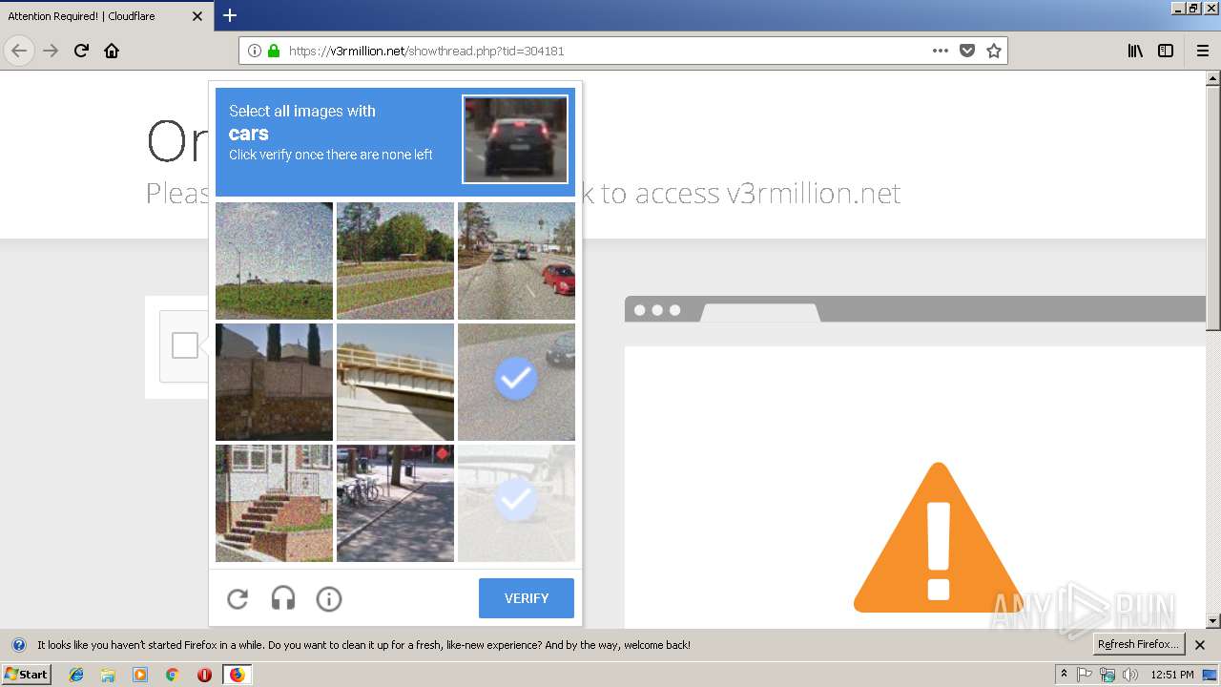1221x687 pixels.
Task: Select the sidewalk with bicycles tile
Action: pyautogui.click(x=395, y=503)
